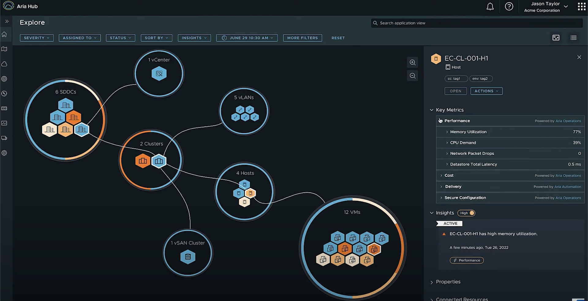Viewport: 588px width, 301px height.
Task: Open the apps grid launcher
Action: click(x=582, y=6)
